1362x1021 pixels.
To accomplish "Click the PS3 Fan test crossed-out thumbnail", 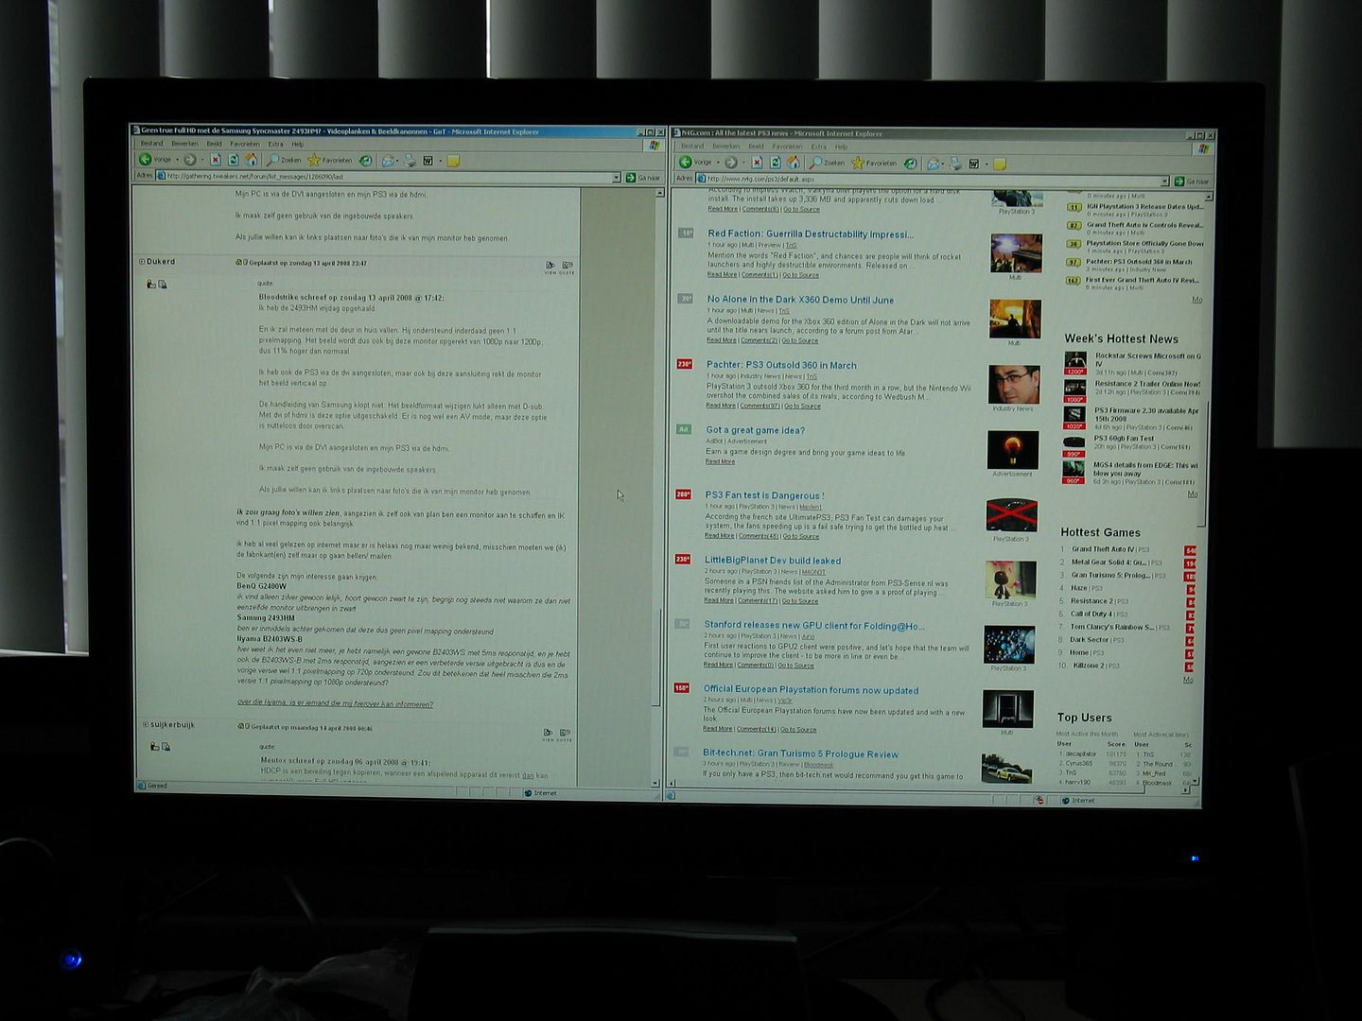I will coord(1011,515).
